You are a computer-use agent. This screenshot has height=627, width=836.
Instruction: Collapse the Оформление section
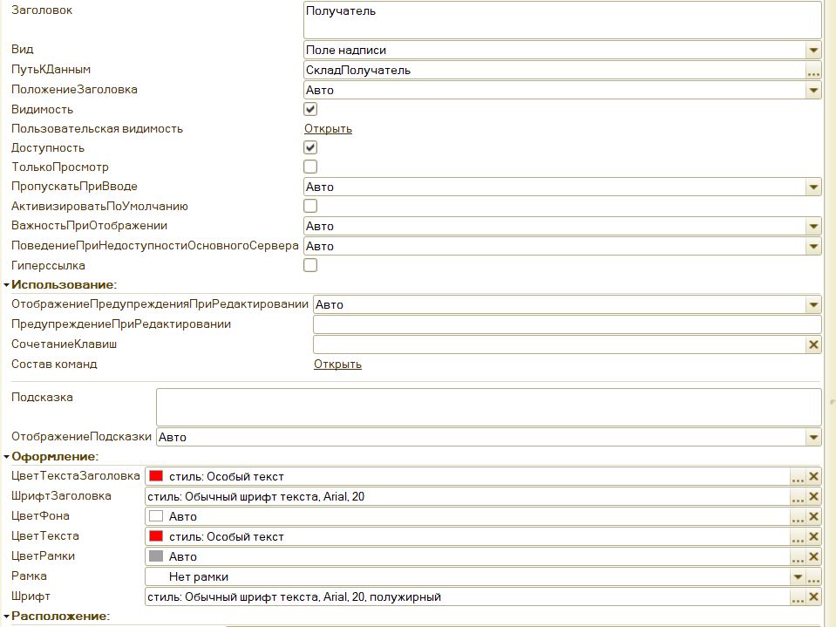pos(7,456)
